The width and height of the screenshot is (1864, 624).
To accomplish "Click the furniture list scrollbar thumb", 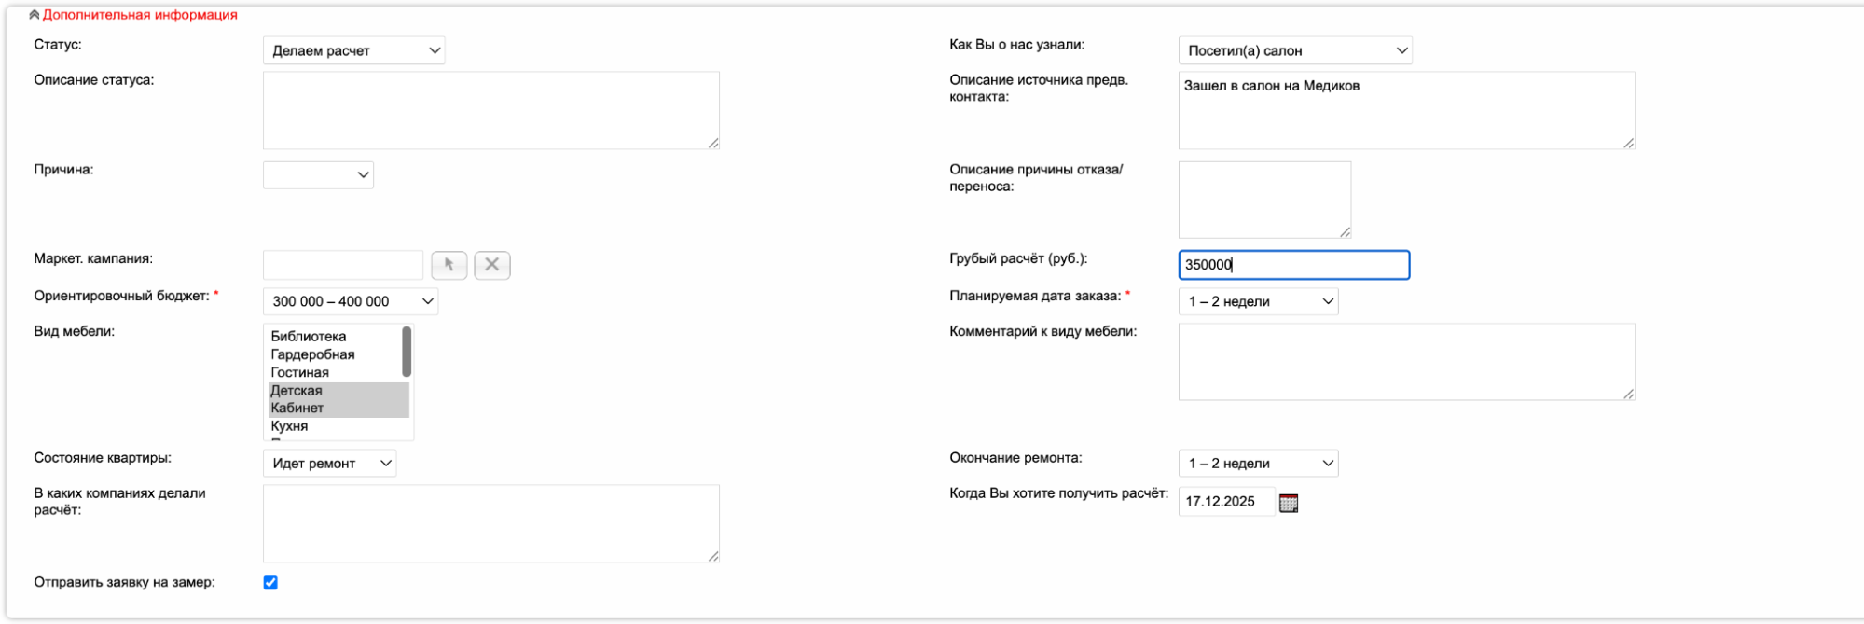I will (x=407, y=352).
